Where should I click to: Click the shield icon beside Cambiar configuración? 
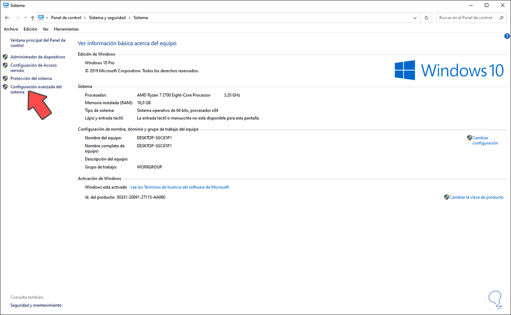point(469,138)
